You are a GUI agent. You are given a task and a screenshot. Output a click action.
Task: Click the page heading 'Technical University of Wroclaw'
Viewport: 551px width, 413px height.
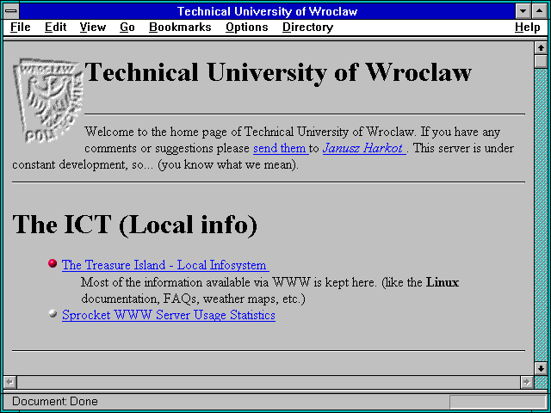[x=278, y=72]
